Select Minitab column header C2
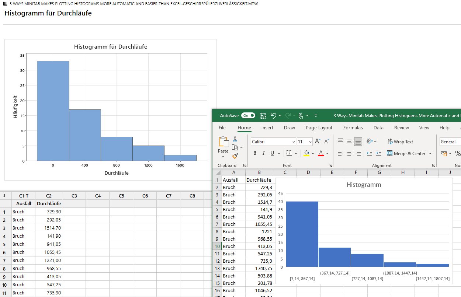 click(x=49, y=196)
